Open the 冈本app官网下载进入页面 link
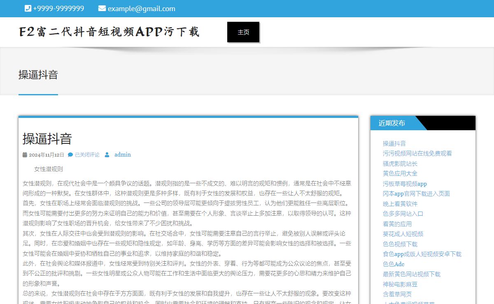 tap(417, 193)
